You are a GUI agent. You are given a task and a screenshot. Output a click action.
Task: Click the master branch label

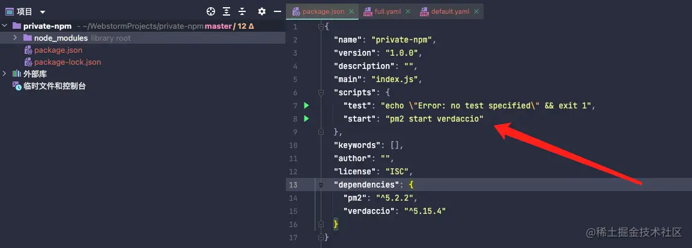pos(218,26)
